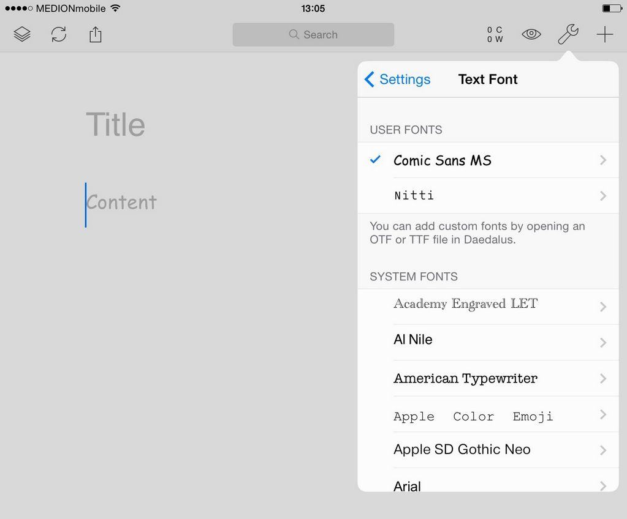
Task: Choose the Nitti font
Action: [414, 196]
